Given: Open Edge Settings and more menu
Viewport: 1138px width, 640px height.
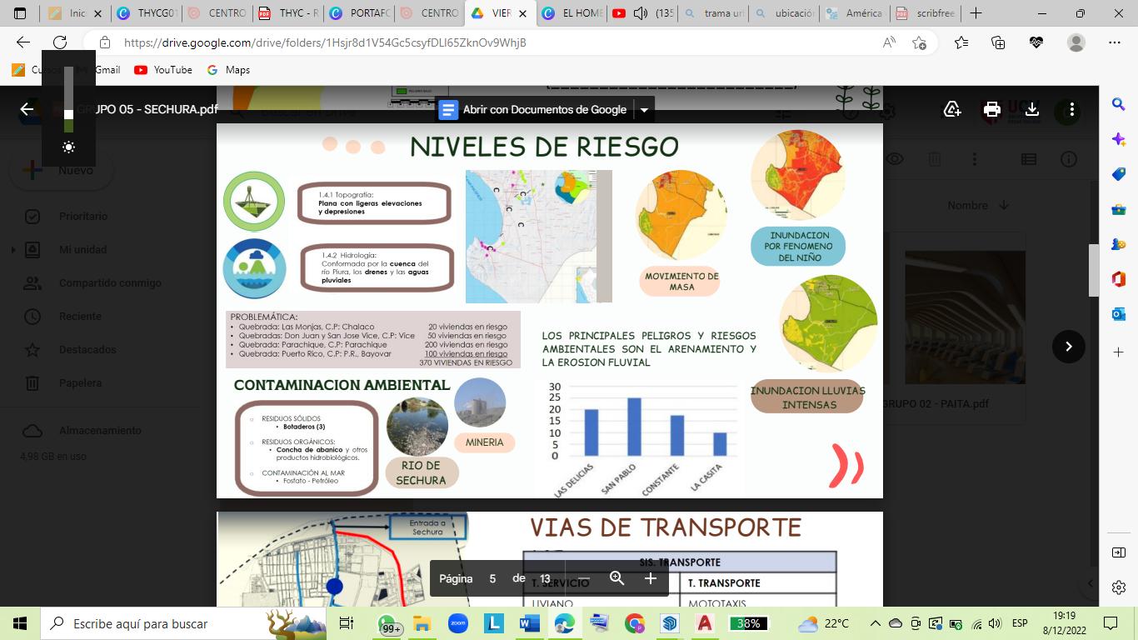Looking at the screenshot, I should [x=1116, y=42].
